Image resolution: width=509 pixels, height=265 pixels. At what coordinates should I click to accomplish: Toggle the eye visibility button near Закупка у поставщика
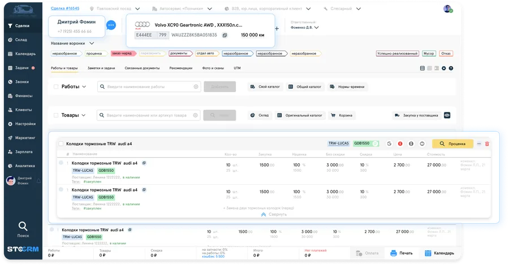tap(447, 115)
